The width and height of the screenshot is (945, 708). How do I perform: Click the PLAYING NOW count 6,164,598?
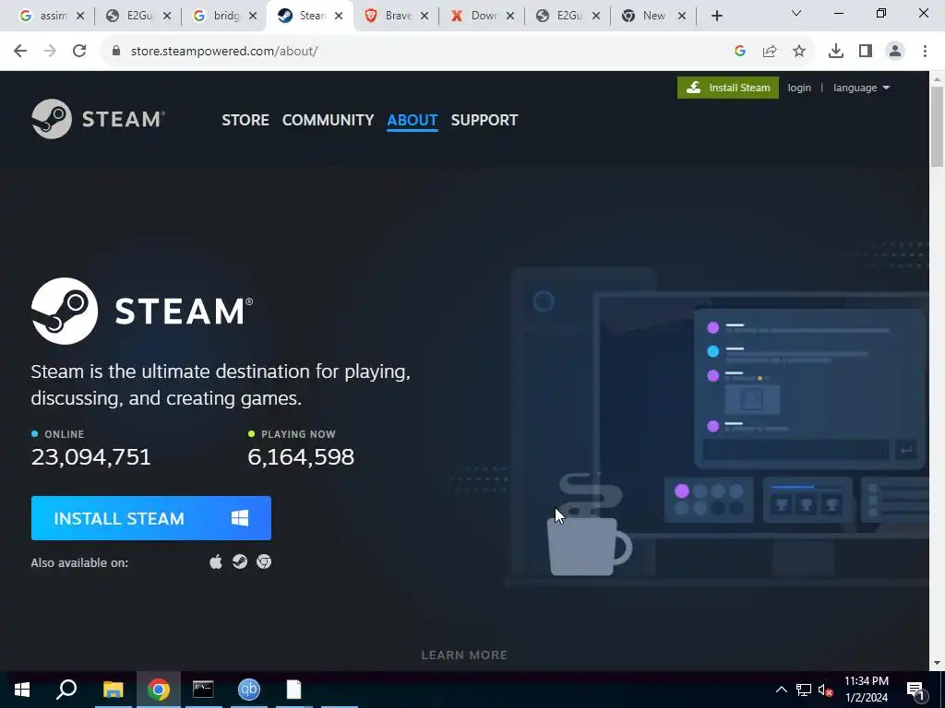[x=301, y=457]
